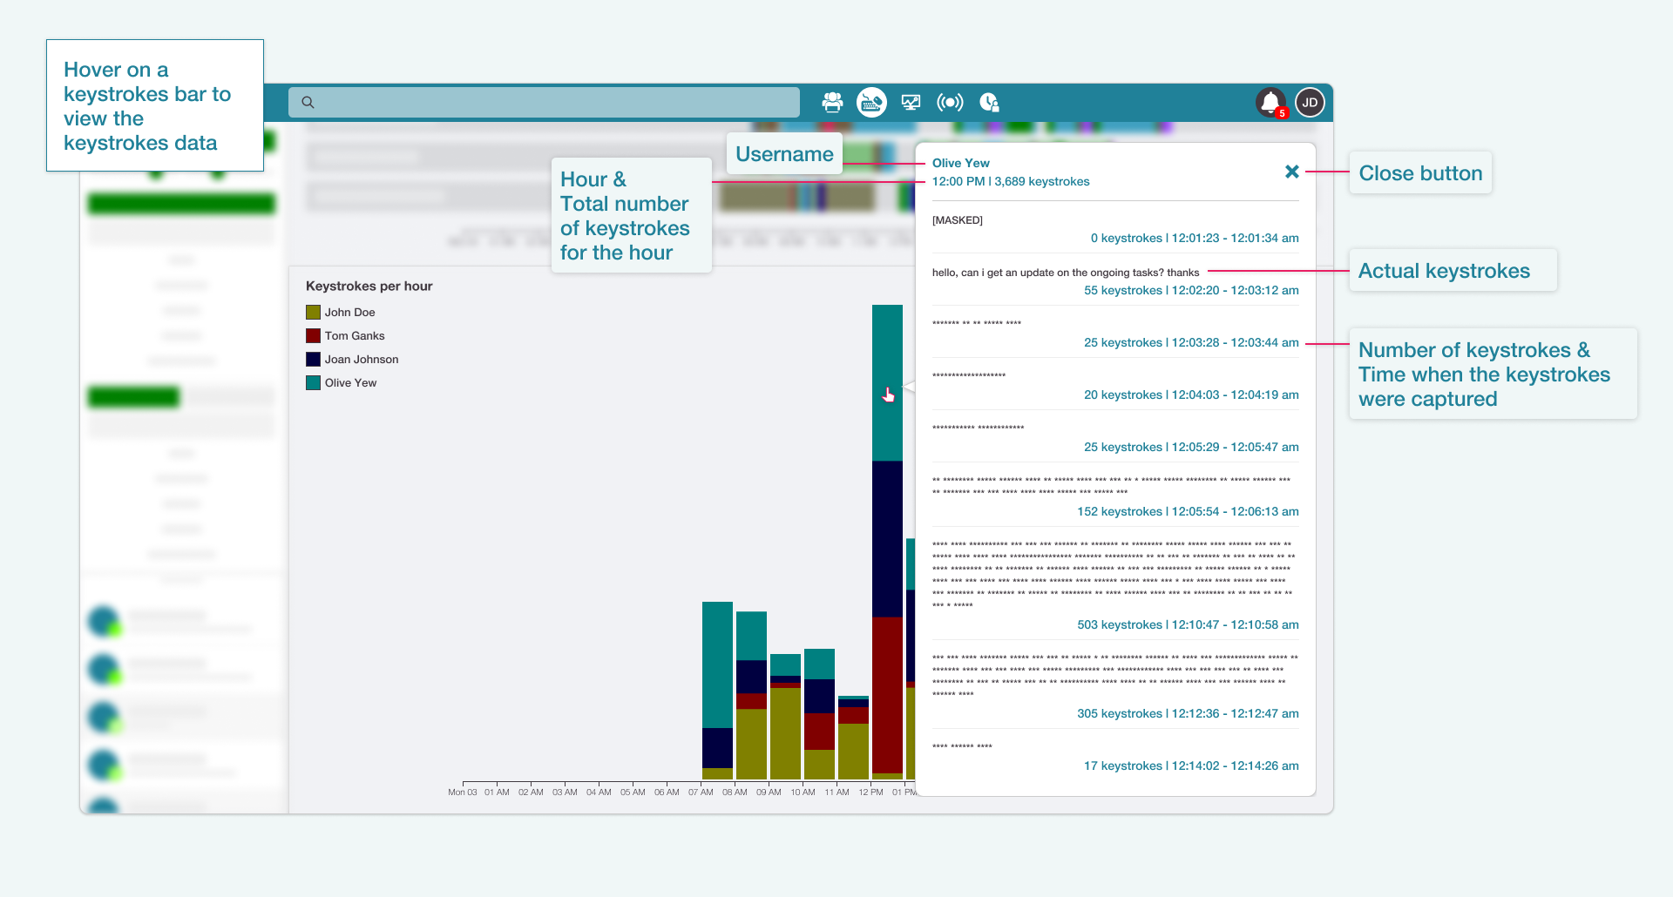Click Olive Yew's teal segment in 12 PM bar
The image size is (1673, 897).
pyautogui.click(x=887, y=382)
